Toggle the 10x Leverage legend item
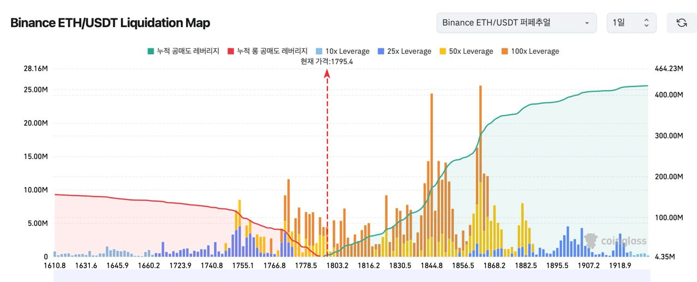 pyautogui.click(x=343, y=51)
